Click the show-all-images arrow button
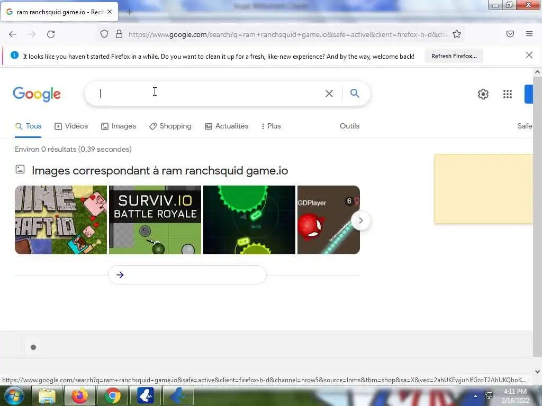Viewport: 542px width, 406px height. click(x=187, y=275)
